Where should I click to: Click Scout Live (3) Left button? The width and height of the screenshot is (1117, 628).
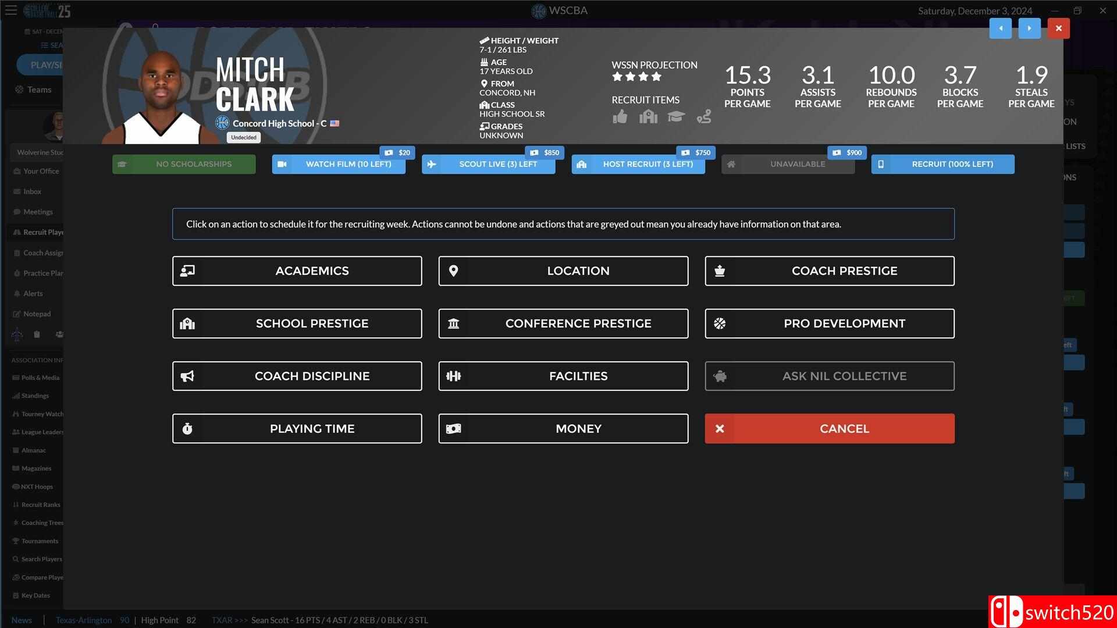[489, 164]
